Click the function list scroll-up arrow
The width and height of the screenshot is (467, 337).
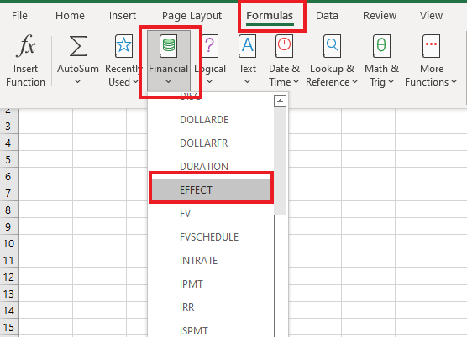coord(280,101)
